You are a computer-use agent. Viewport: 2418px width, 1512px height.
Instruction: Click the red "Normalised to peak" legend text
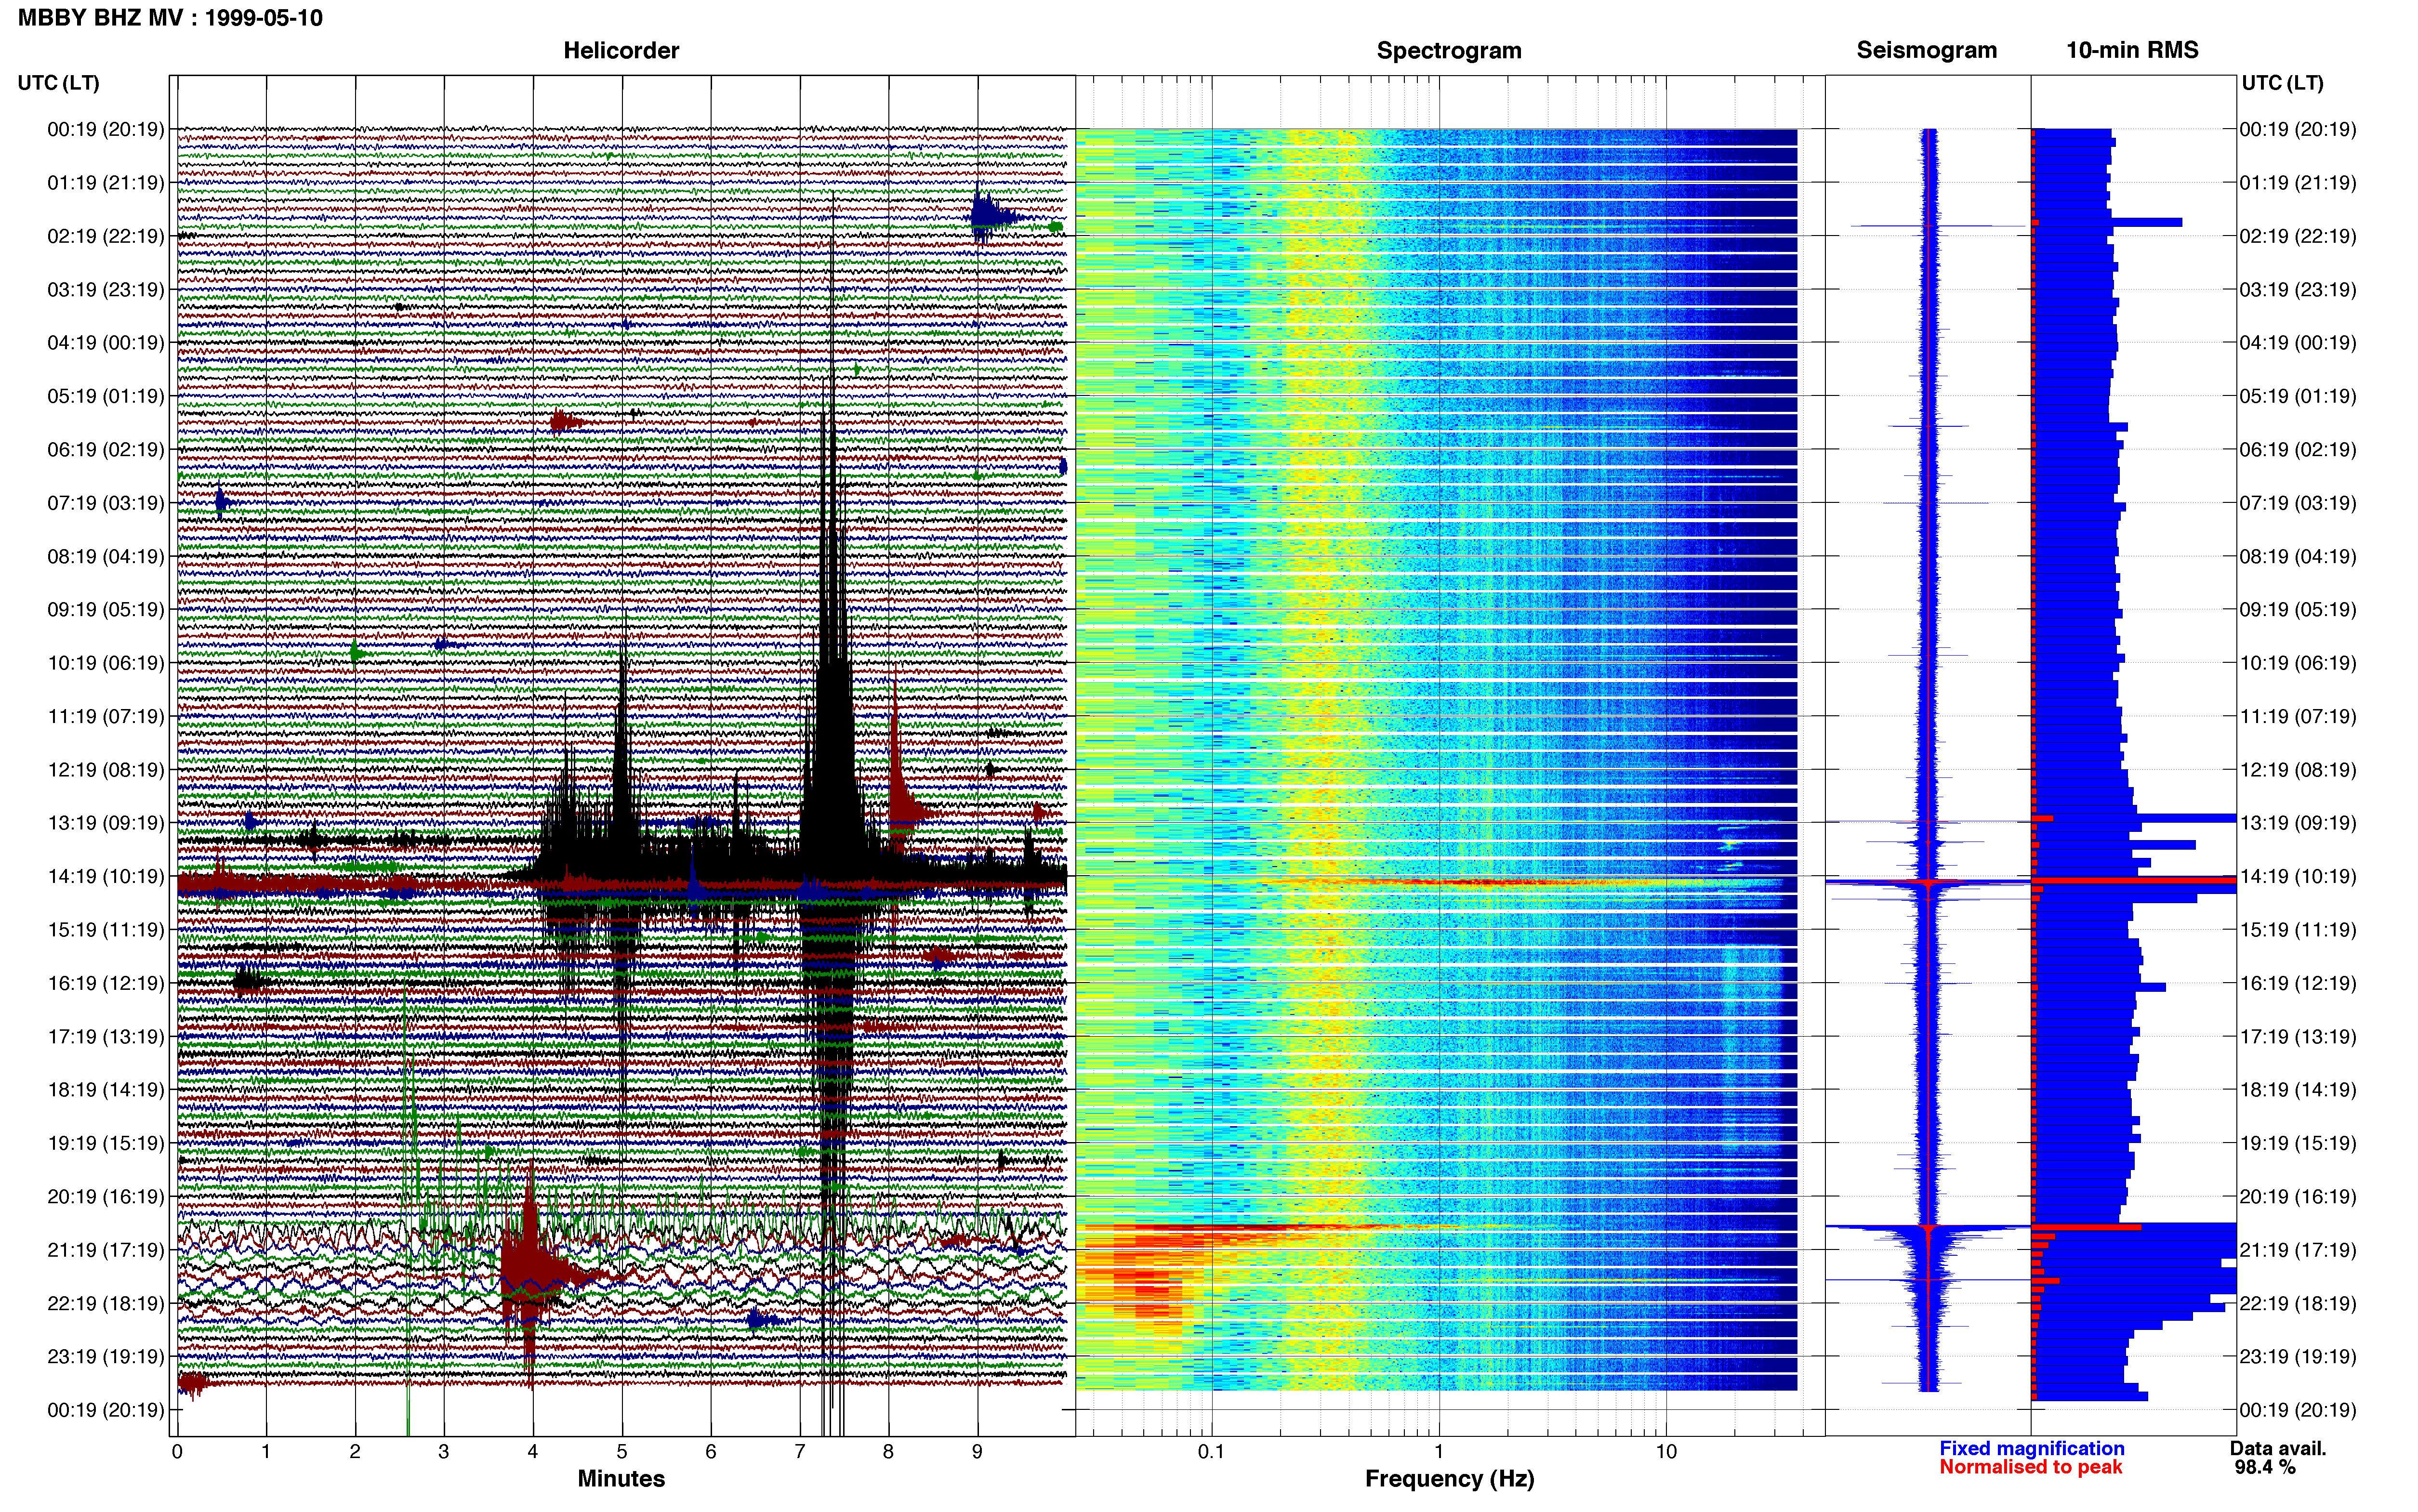(x=2030, y=1467)
